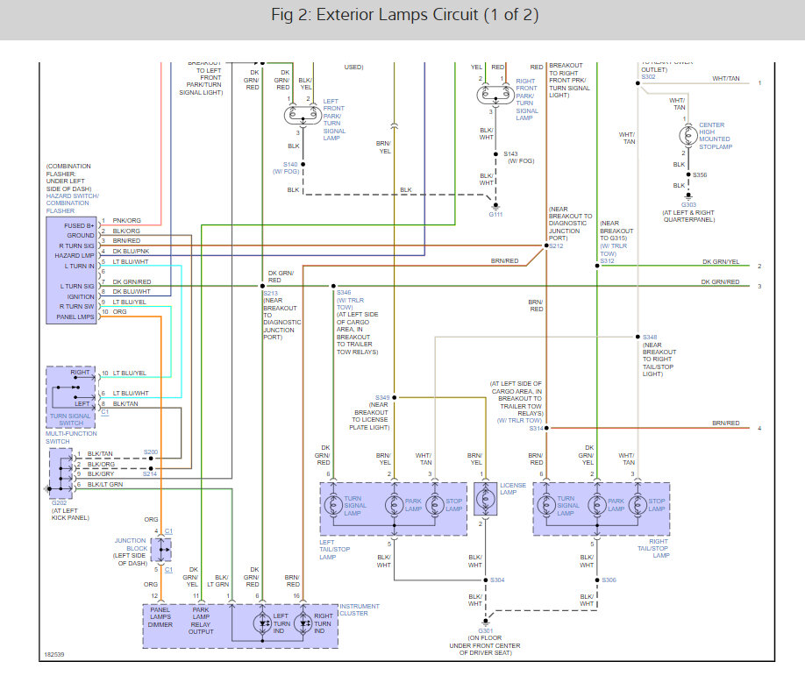Viewport: 805px width, 683px height.
Task: Click the CENTER HIGH MOUNTED STOPLAMP label
Action: coord(716,136)
